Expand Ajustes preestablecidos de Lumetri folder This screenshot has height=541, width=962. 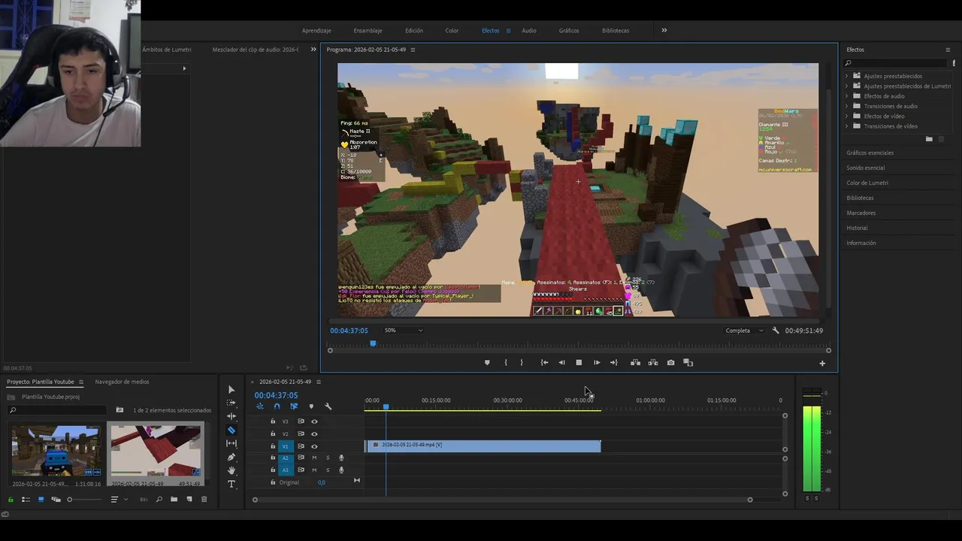click(847, 86)
